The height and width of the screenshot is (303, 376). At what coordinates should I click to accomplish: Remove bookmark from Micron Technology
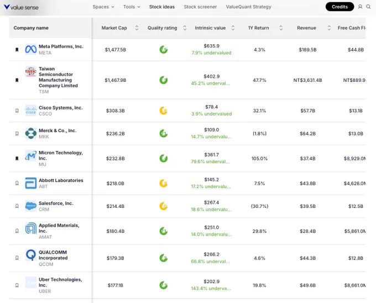tap(17, 158)
